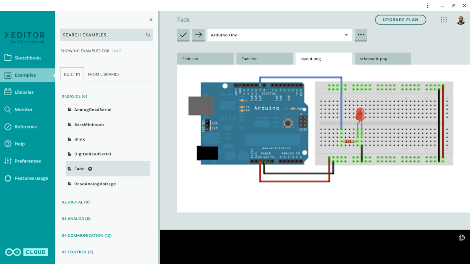Click the Upload arrow icon

point(198,35)
